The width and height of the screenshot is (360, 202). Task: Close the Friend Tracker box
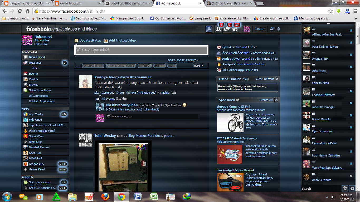277,79
